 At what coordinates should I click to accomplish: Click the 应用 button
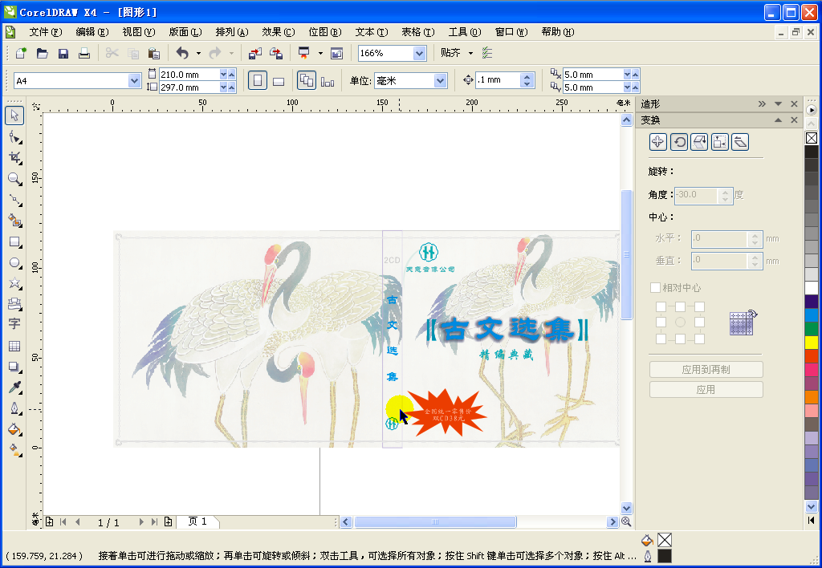[x=706, y=389]
